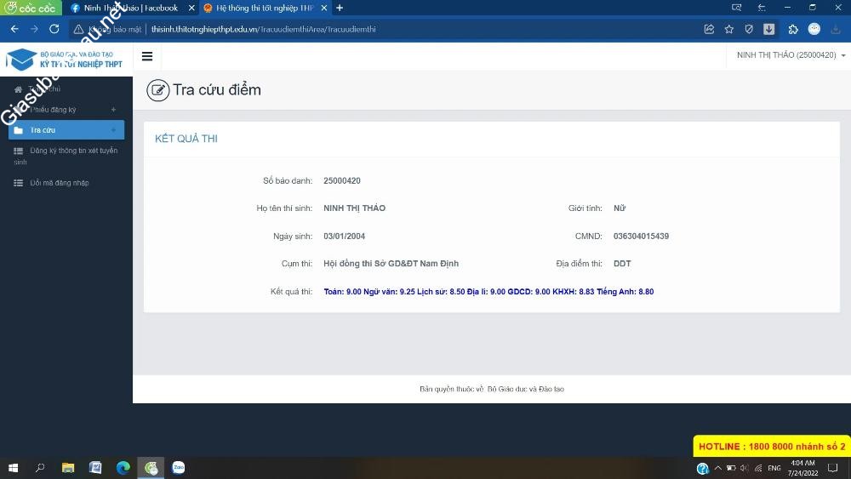Select Đổi mã đăng nhập in sidebar
851x479 pixels.
point(59,183)
